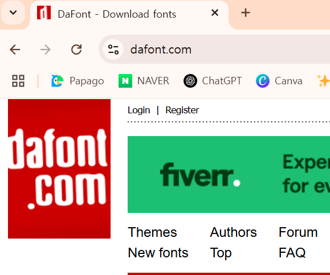
Task: Focus the dafont.com address bar
Action: [x=214, y=50]
